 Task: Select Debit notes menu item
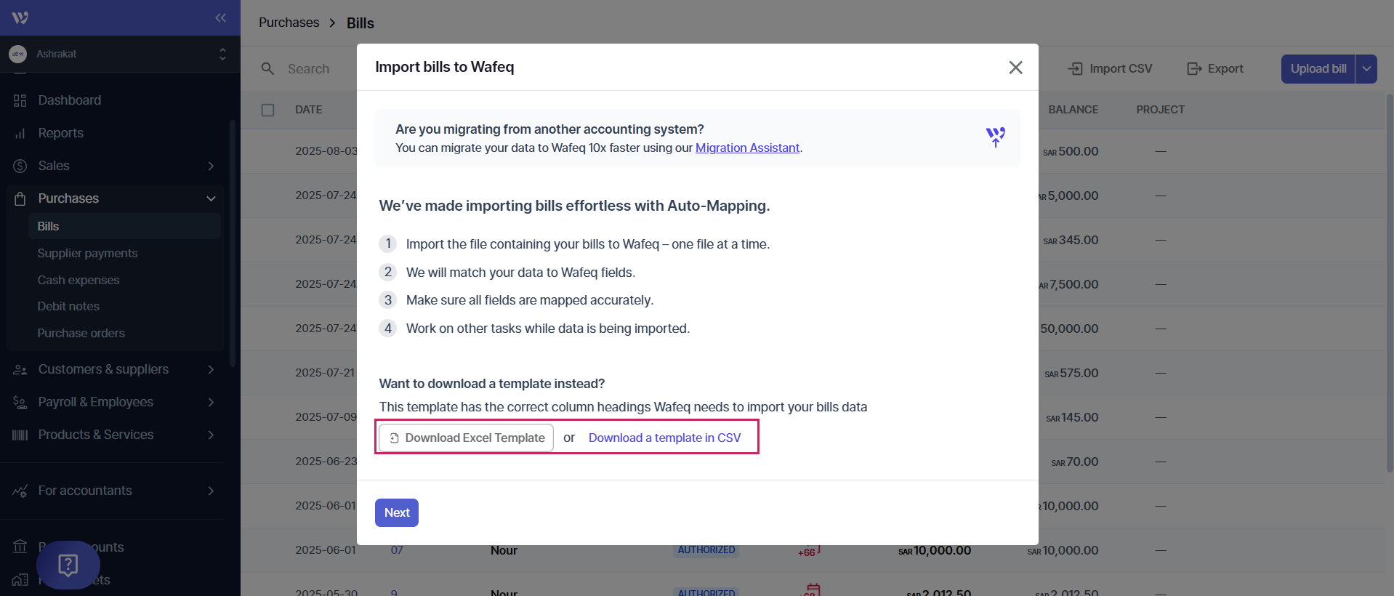[x=68, y=306]
